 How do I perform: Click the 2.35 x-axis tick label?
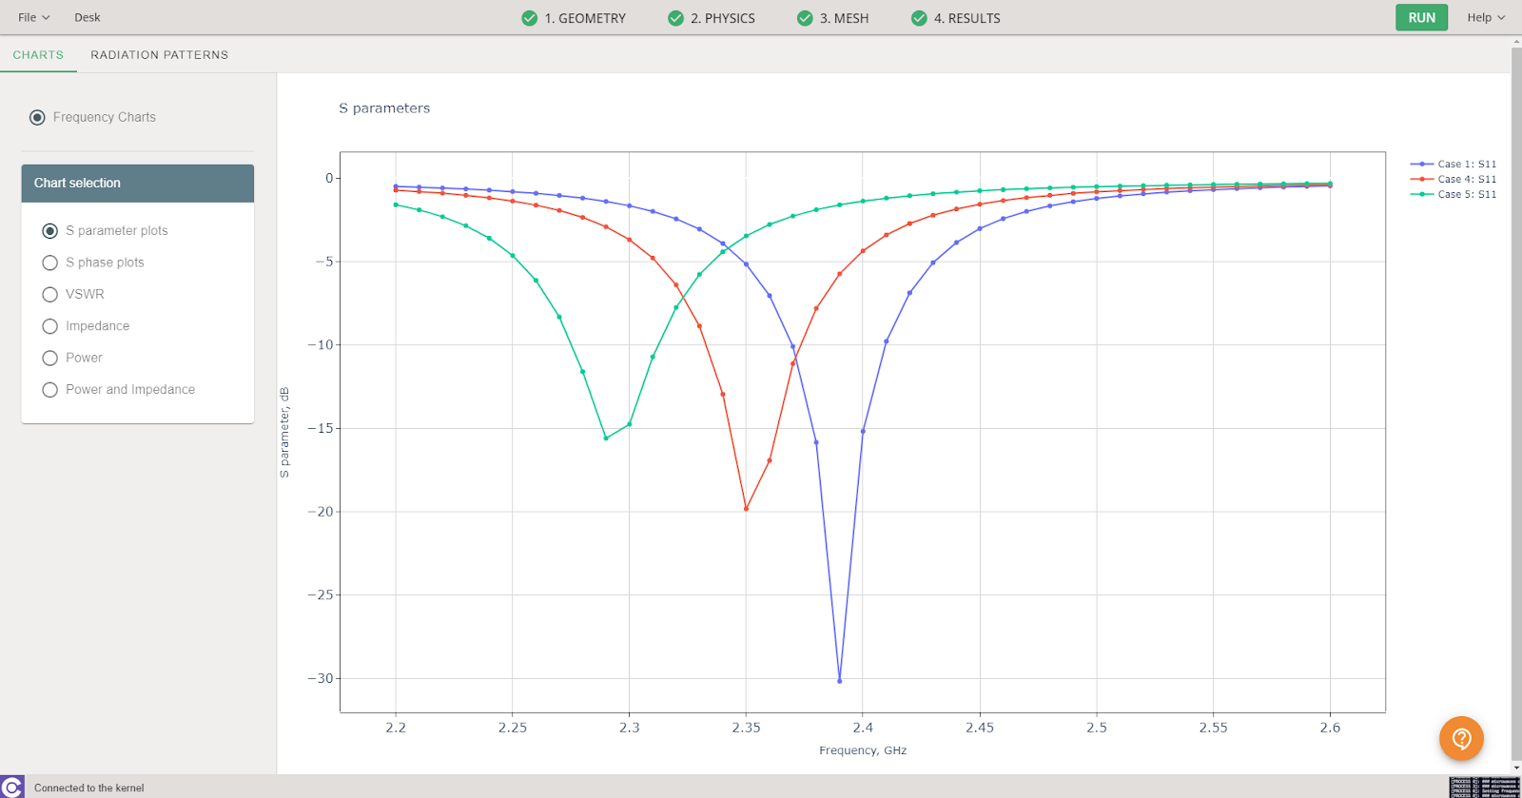point(746,728)
